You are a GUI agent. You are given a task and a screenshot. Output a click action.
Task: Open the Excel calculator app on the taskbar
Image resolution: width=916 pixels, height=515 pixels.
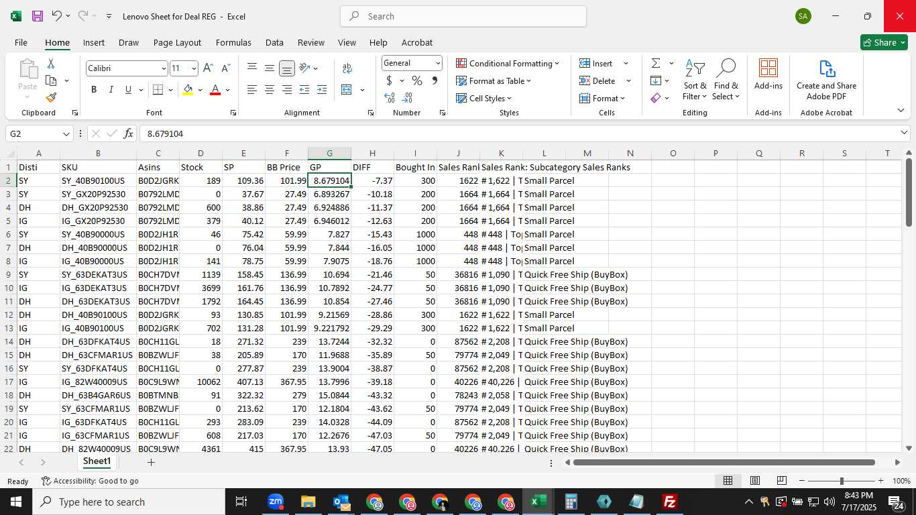click(571, 502)
